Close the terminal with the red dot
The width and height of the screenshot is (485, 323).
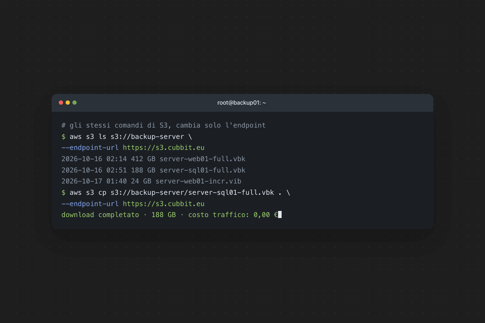click(61, 103)
